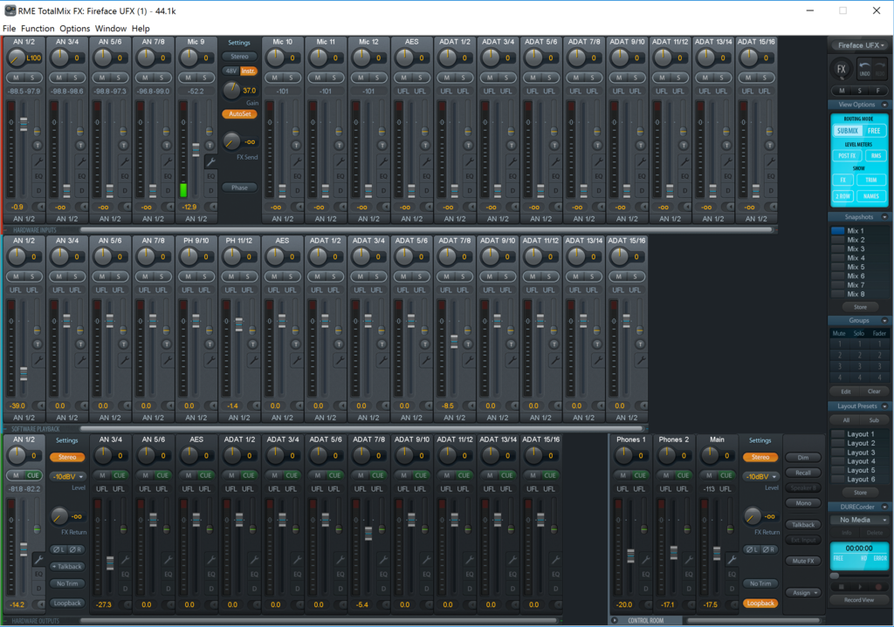Open the Help menu
This screenshot has width=894, height=627.
pos(141,28)
